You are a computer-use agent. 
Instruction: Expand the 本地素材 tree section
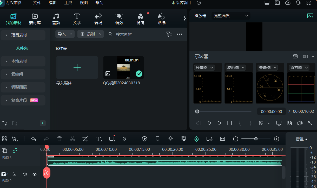tap(19, 61)
